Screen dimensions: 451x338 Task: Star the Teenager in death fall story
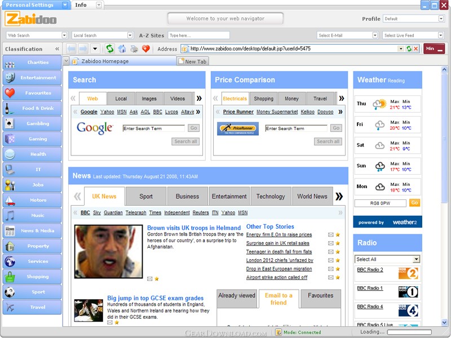(338, 252)
